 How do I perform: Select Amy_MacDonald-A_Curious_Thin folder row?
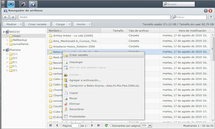pyautogui.click(x=129, y=41)
